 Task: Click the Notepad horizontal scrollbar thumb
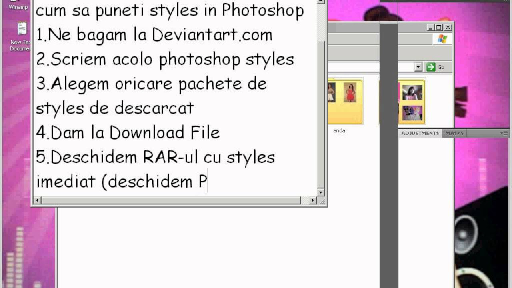[171, 200]
